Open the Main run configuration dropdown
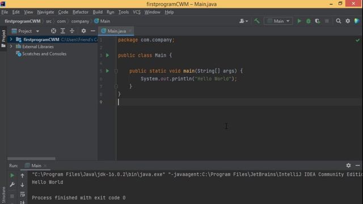This screenshot has height=204, width=363. pos(278,21)
